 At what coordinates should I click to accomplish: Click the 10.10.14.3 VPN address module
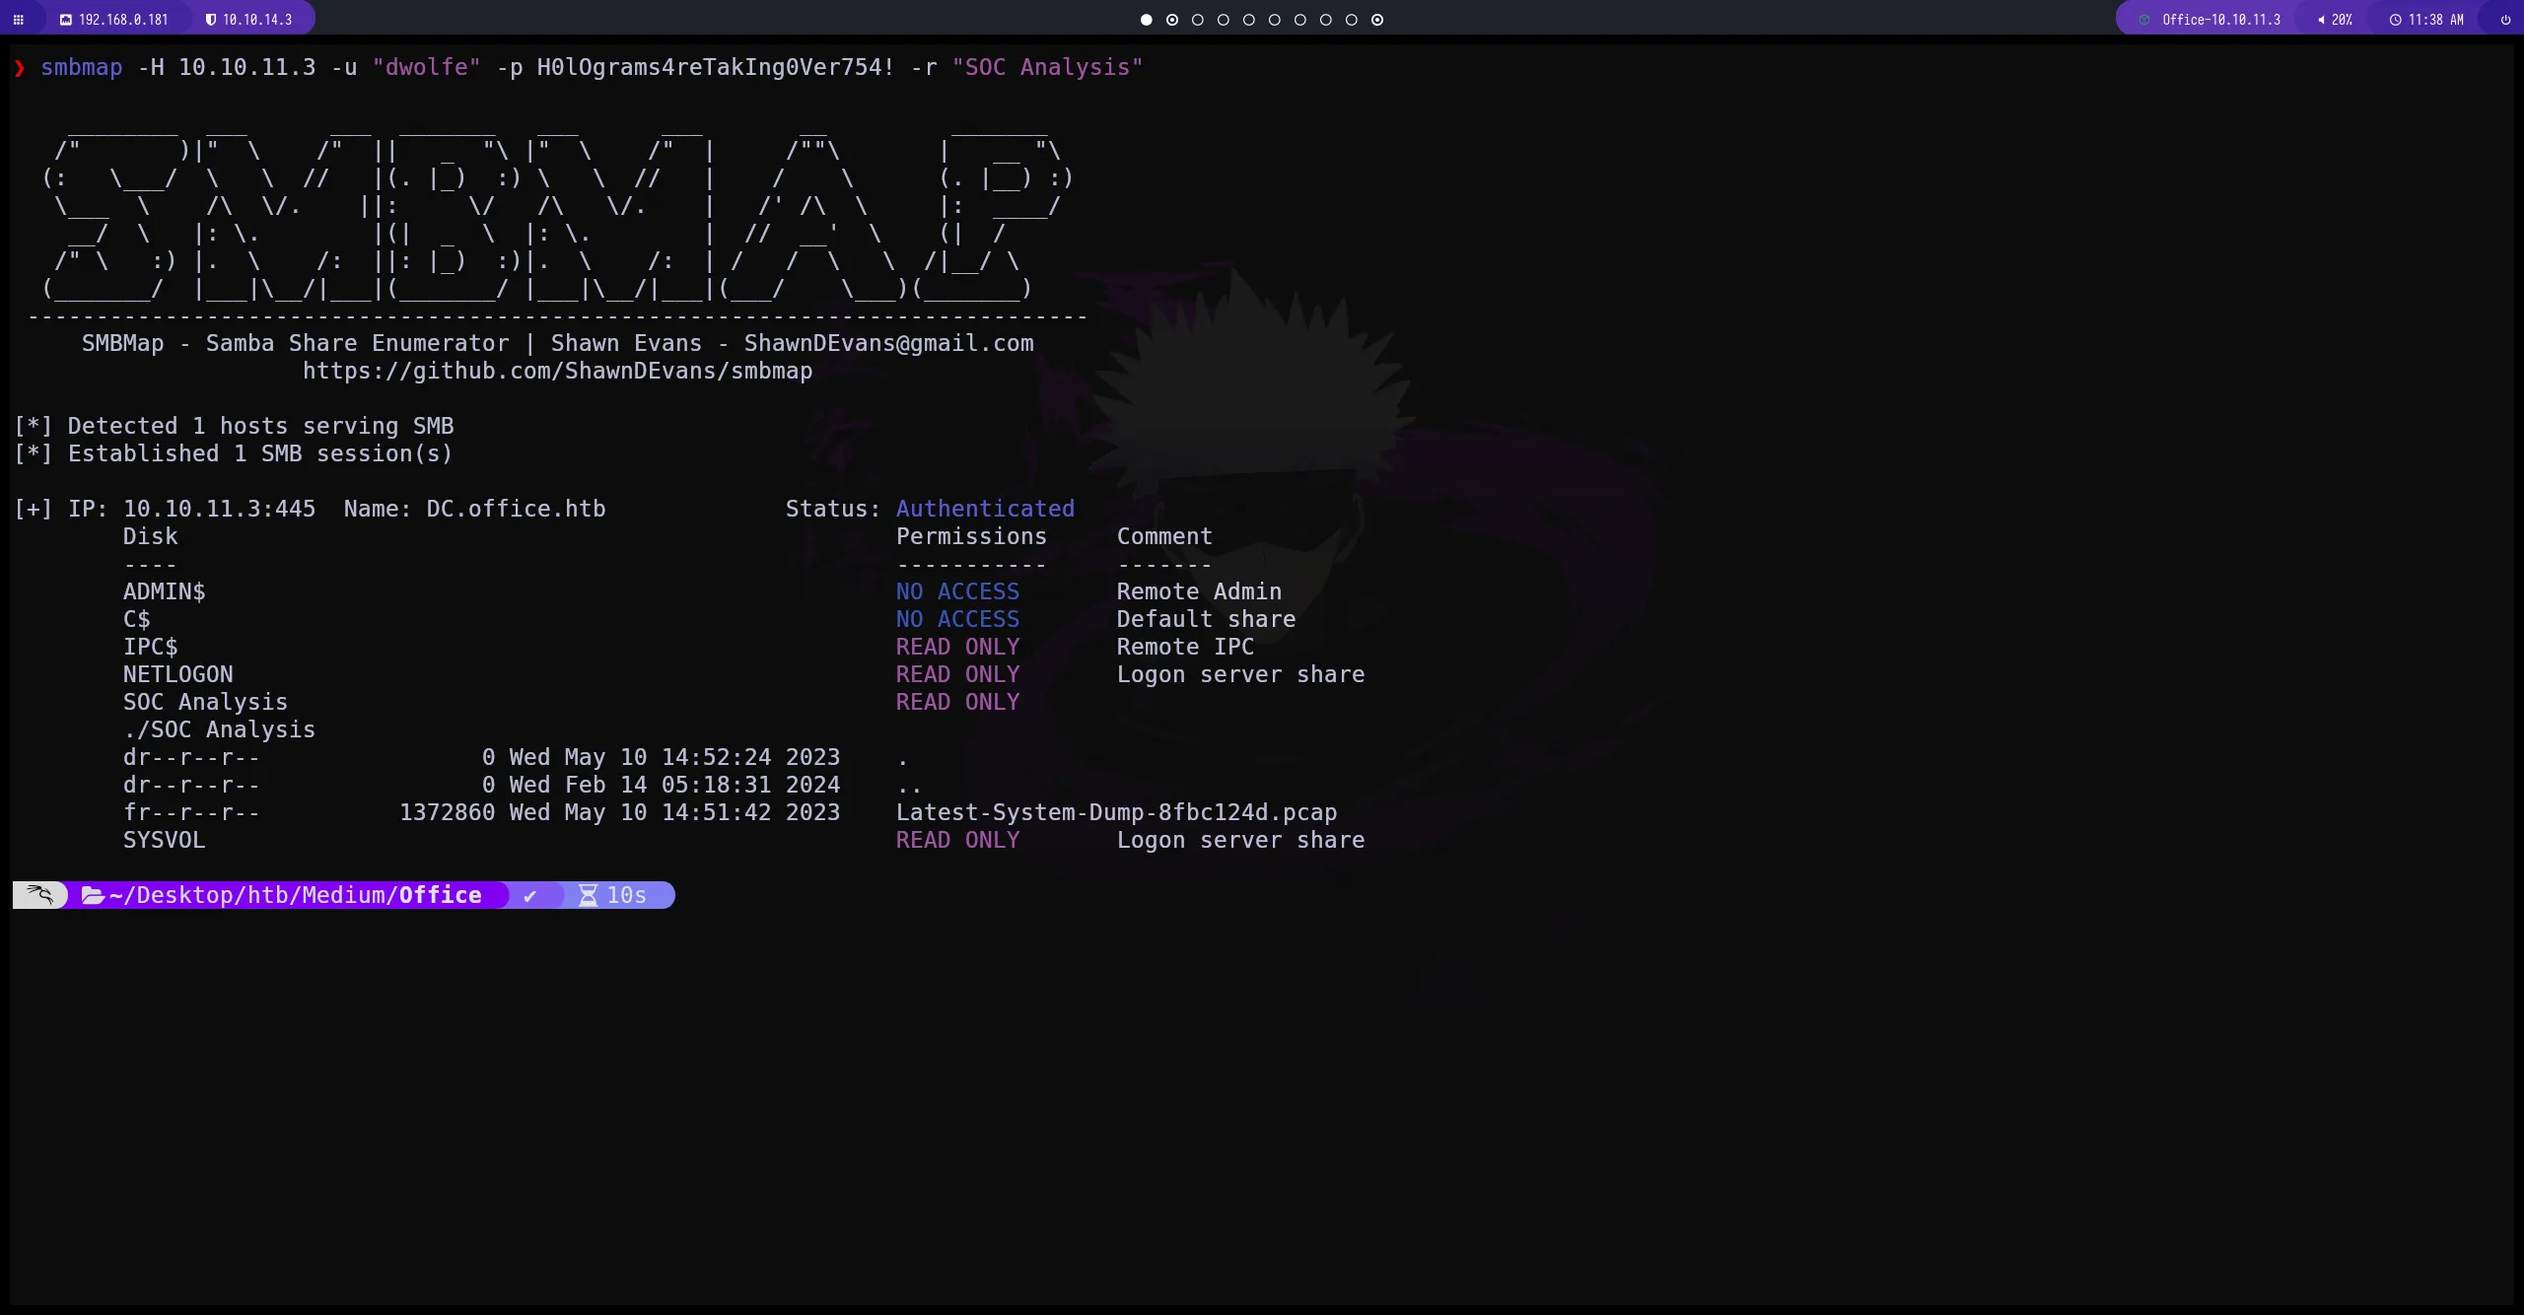(256, 20)
